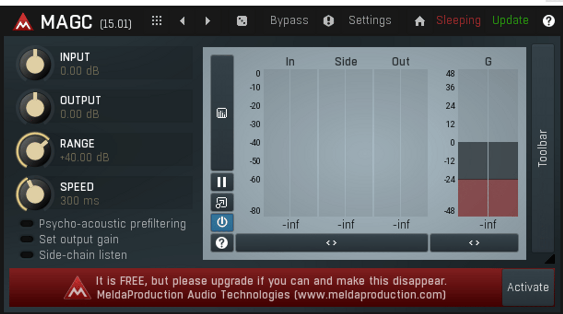This screenshot has width=563, height=314.
Task: Click the In meter
Action: point(290,143)
